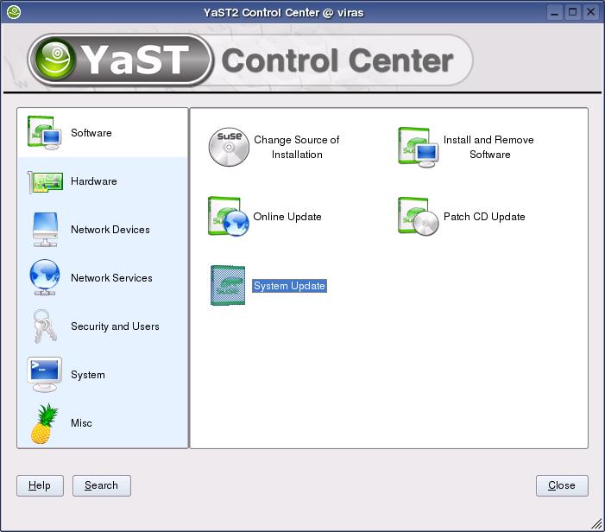Maximize the YaST2 Control Center window

pyautogui.click(x=573, y=12)
